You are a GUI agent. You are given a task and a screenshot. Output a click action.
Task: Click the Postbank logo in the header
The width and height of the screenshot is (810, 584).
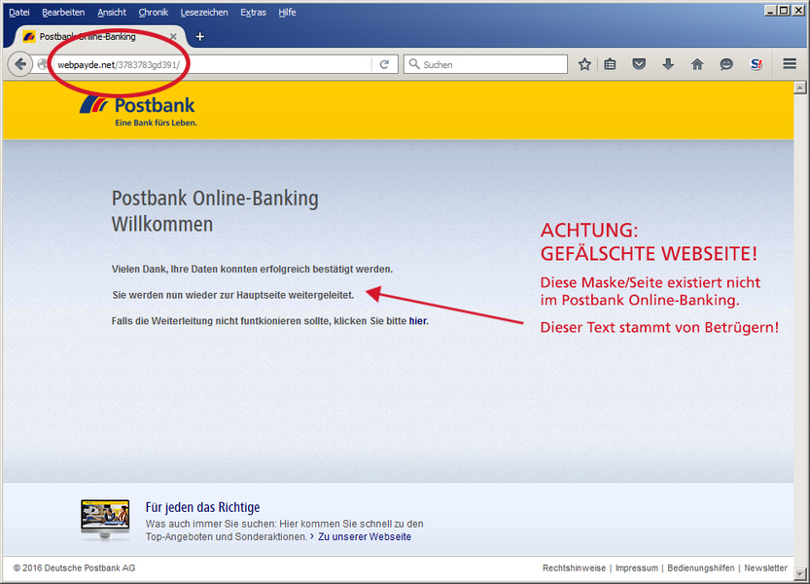[138, 110]
